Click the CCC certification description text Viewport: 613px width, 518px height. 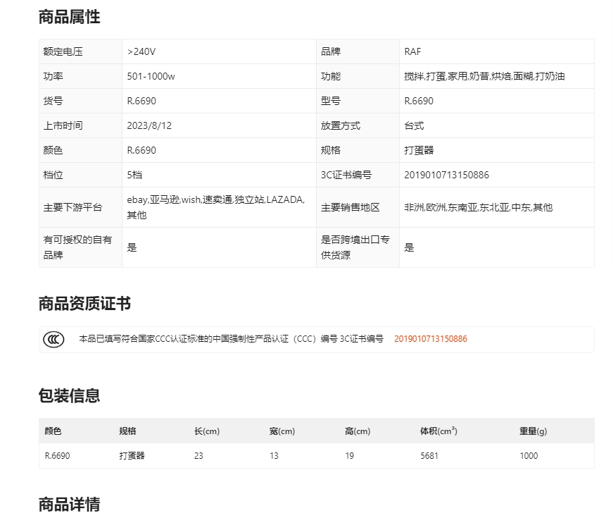[231, 339]
